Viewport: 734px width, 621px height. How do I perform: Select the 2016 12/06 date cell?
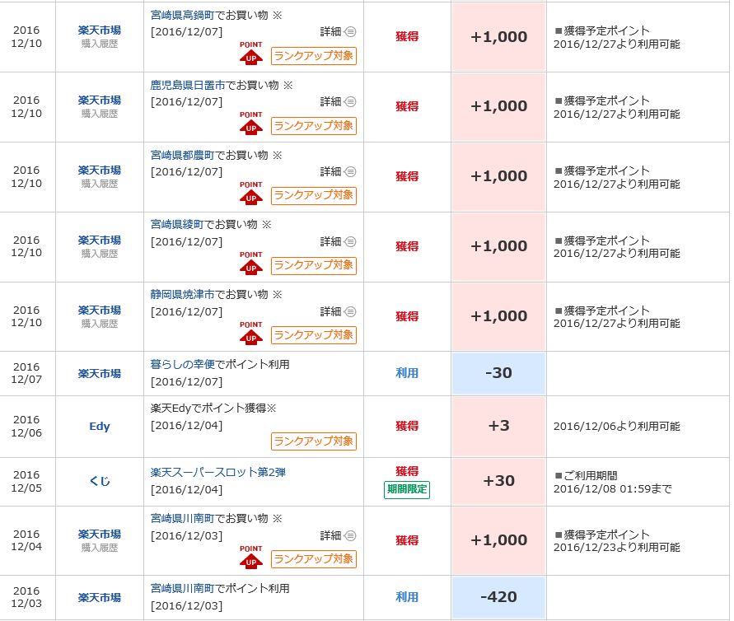pos(26,427)
